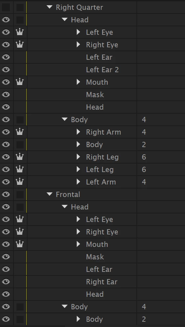Toggle crown icon on Right Quarter Mouth
This screenshot has height=327, width=185.
[x=20, y=82]
